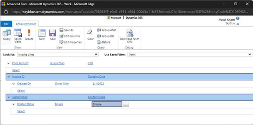Open Edit Columns
The width and height of the screenshot is (253, 125).
coord(69,36)
